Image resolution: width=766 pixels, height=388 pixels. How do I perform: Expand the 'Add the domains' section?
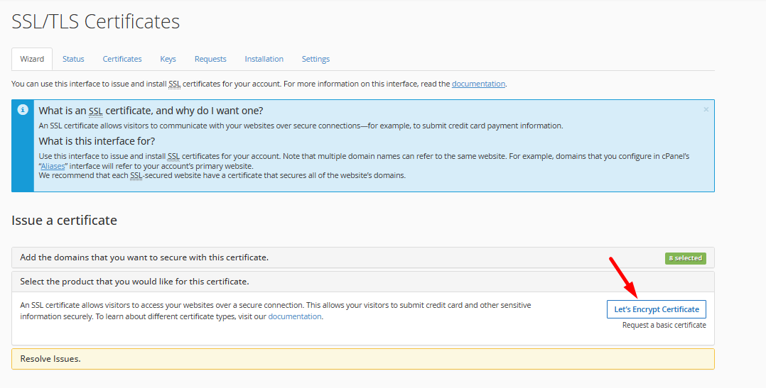click(x=144, y=257)
